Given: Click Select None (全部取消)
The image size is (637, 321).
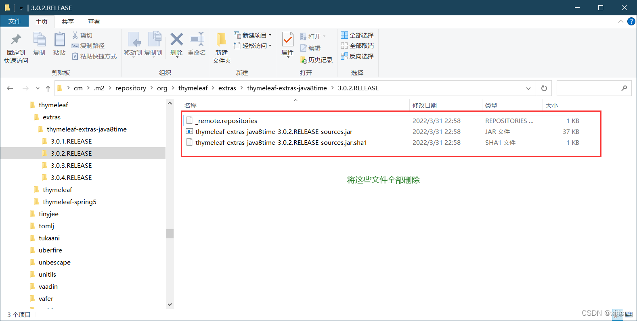Looking at the screenshot, I should pyautogui.click(x=357, y=46).
